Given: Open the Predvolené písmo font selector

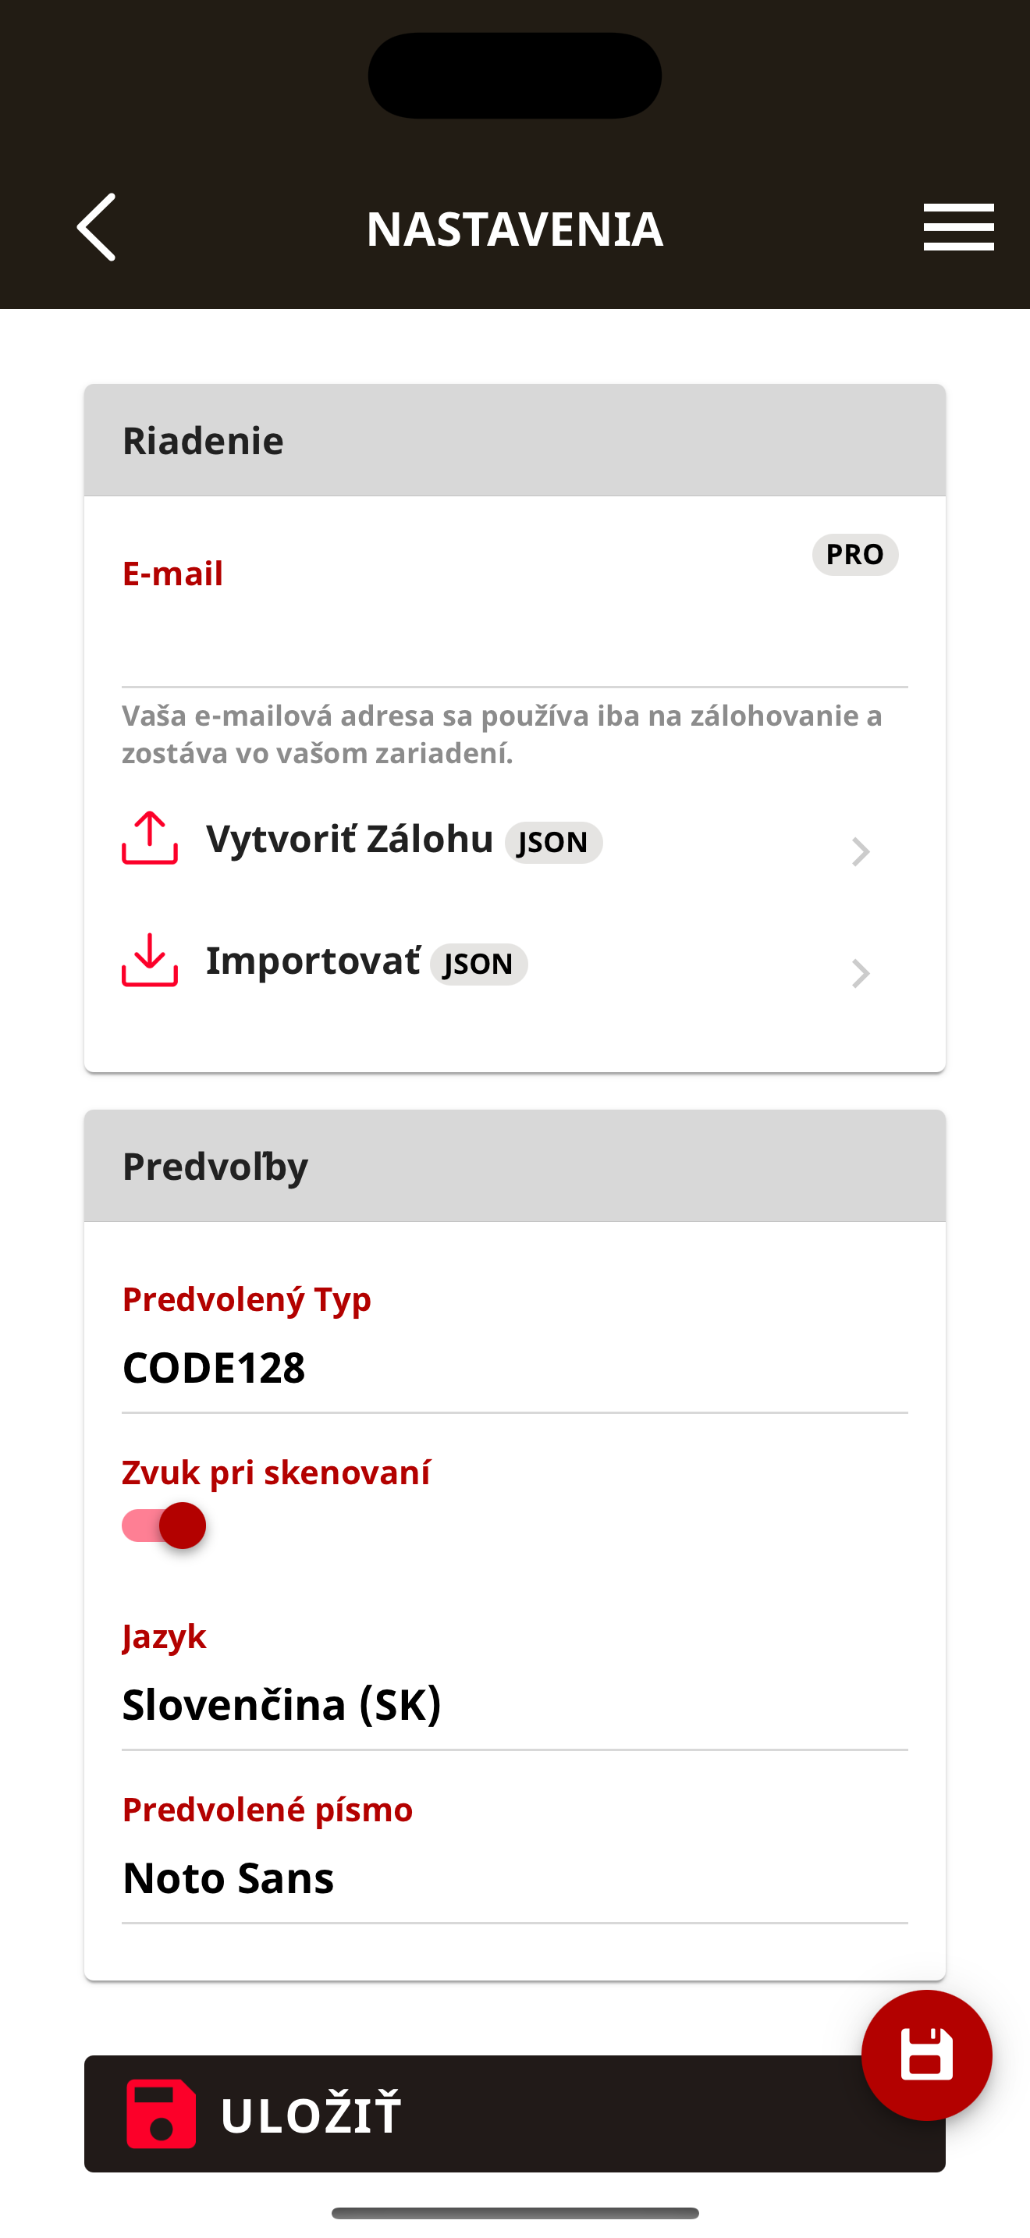Looking at the screenshot, I should (514, 1877).
